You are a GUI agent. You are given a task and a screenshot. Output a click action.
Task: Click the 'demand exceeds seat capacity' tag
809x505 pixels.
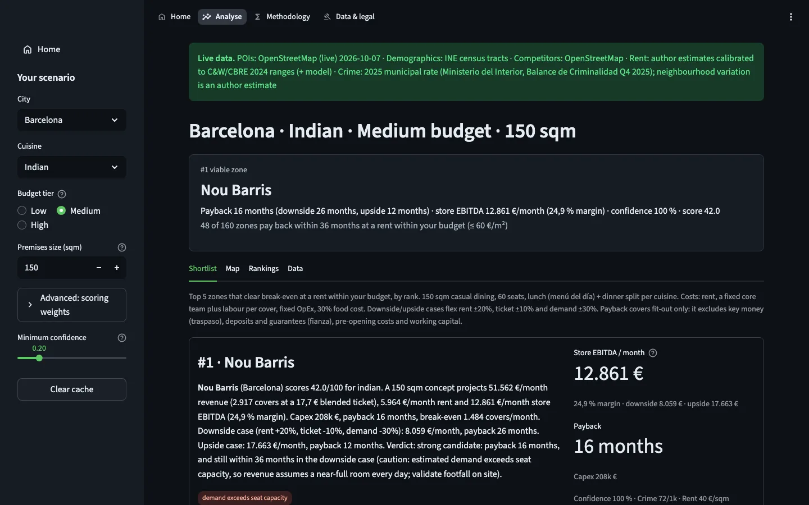click(245, 498)
